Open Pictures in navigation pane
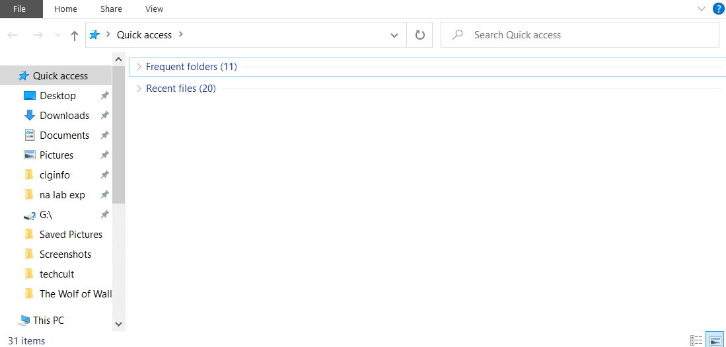Viewport: 726px width, 347px height. (55, 155)
